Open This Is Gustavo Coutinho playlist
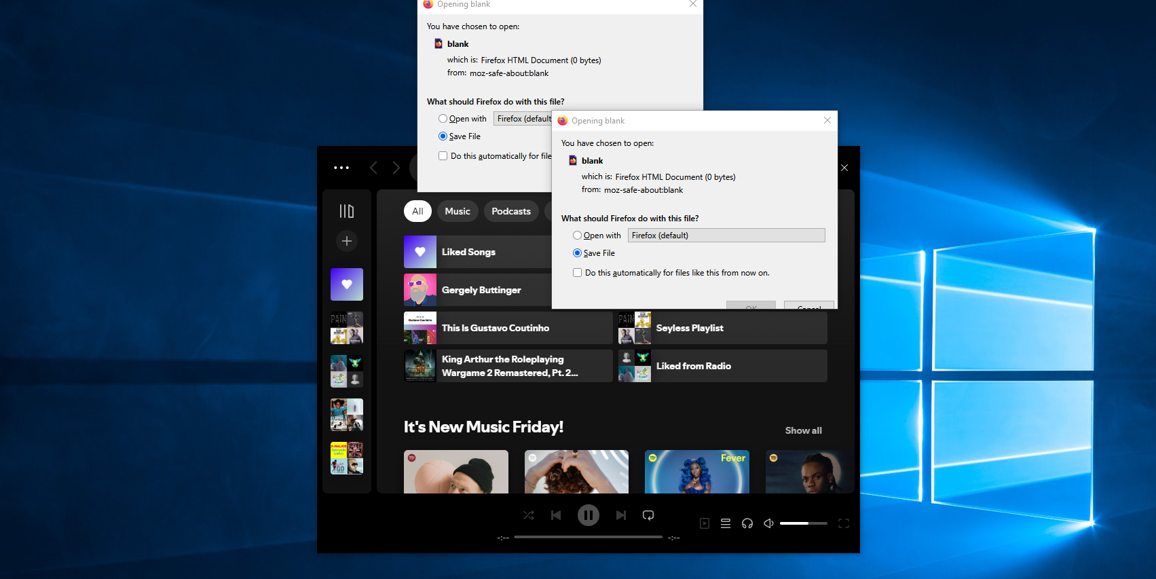Viewport: 1156px width, 579px height. tap(508, 328)
